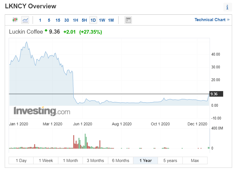Switch to candlestick chart type
The image size is (236, 172).
[15, 20]
